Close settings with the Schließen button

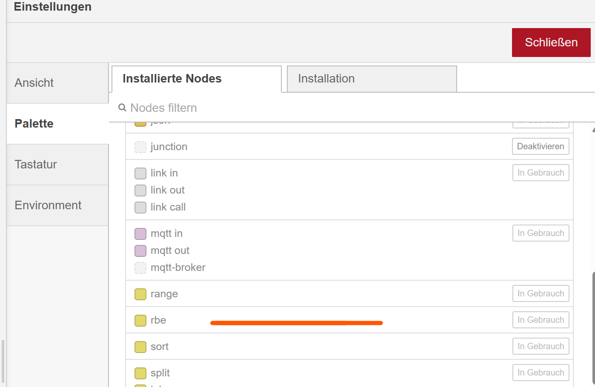click(551, 43)
